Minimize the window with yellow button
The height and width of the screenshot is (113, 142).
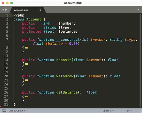(7, 3)
